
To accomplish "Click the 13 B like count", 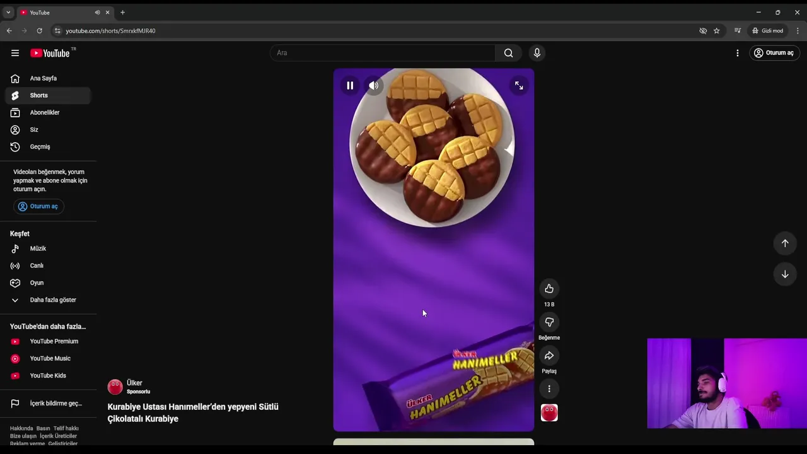I will pos(549,305).
